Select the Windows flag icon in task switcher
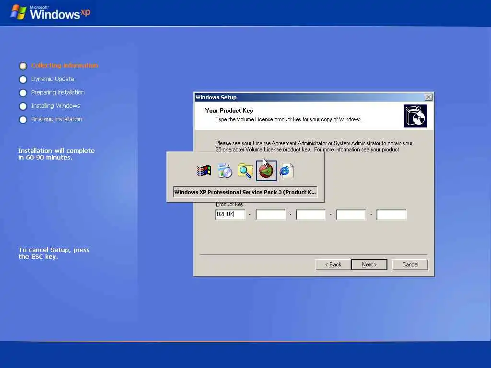This screenshot has height=368, width=491. (203, 171)
